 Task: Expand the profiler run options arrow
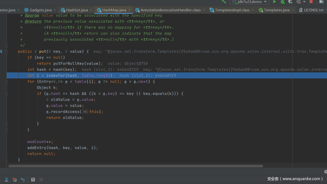(x=304, y=2)
